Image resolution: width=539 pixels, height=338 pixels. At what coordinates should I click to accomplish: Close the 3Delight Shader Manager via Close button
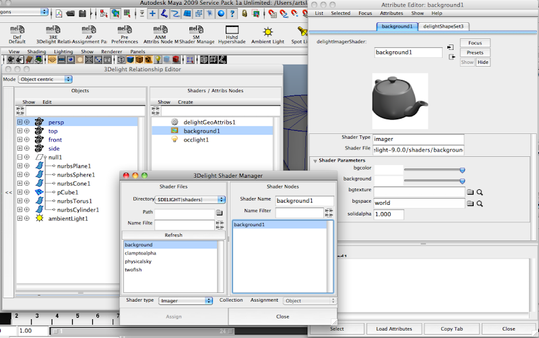pos(282,316)
